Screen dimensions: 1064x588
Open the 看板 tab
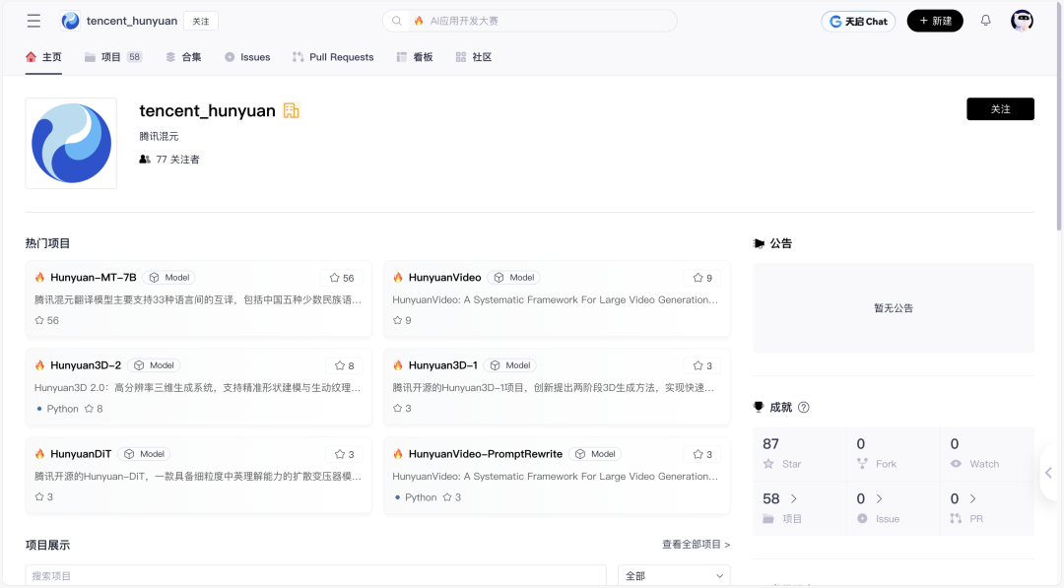click(415, 57)
